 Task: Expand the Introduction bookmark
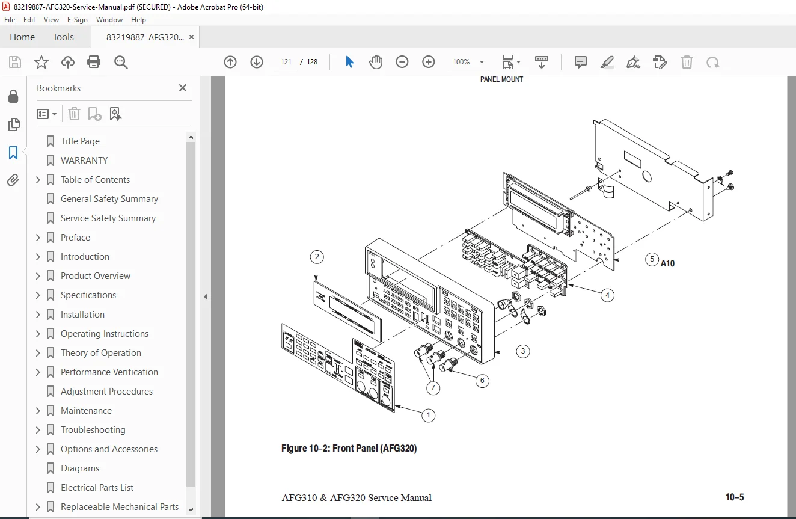pyautogui.click(x=38, y=257)
